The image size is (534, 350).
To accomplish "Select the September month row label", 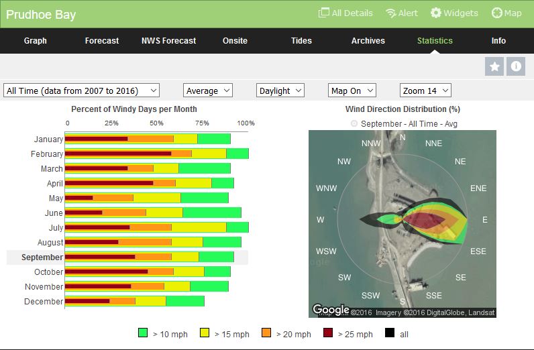I will (x=42, y=257).
